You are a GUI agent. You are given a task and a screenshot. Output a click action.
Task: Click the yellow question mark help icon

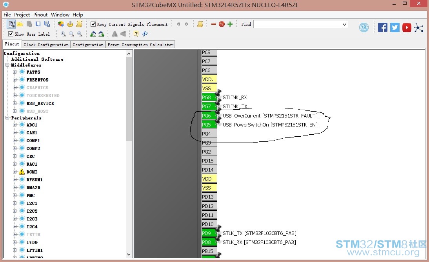(136, 34)
